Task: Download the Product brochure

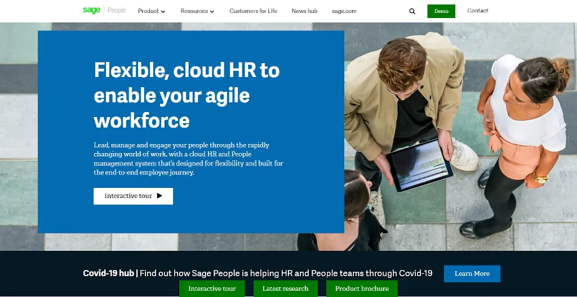Action: click(x=362, y=289)
